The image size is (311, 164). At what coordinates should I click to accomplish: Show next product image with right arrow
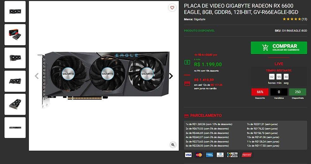(171, 76)
